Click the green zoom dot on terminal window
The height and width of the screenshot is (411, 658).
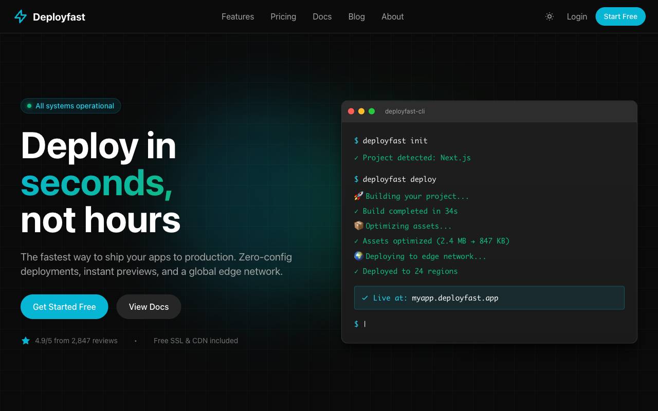pyautogui.click(x=372, y=111)
